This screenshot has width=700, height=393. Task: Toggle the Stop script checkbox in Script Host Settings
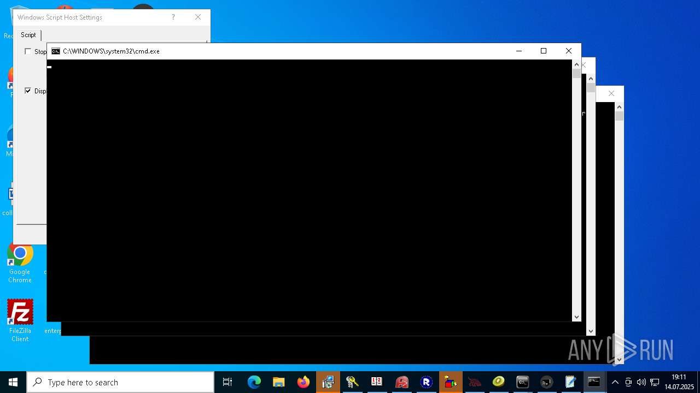click(28, 51)
